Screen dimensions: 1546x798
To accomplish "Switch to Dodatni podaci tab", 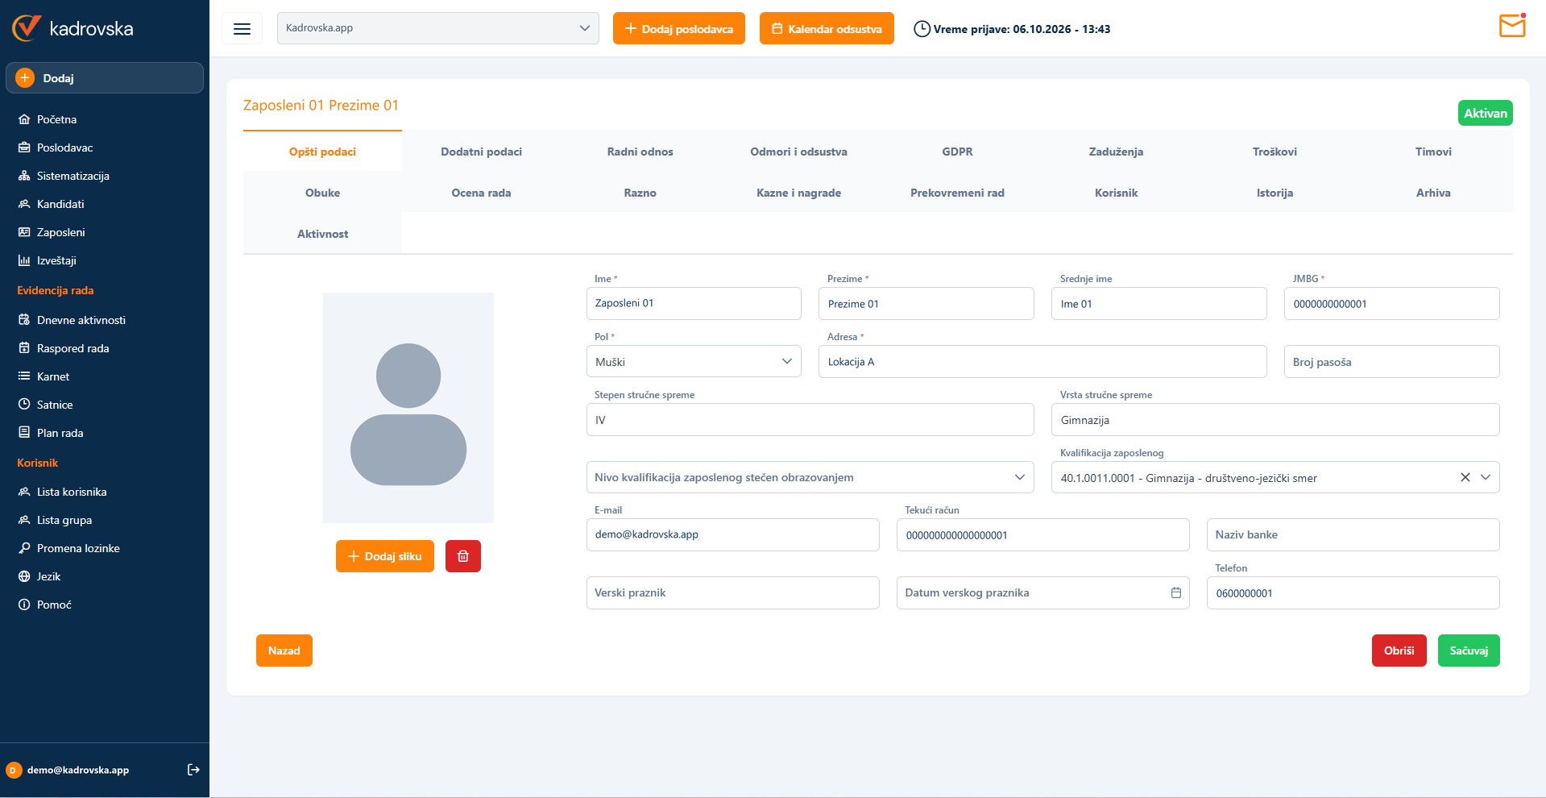I will 481,152.
